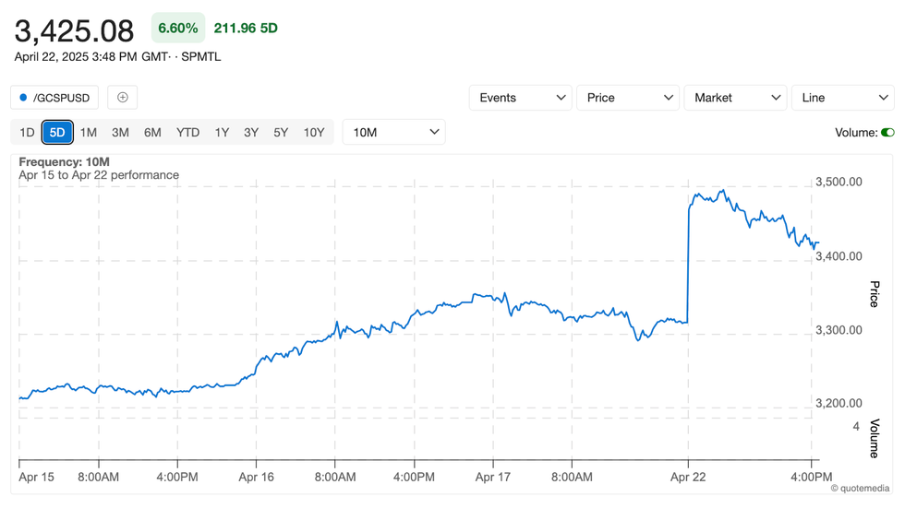Image resolution: width=905 pixels, height=520 pixels.
Task: Show the 10Y chart range
Action: 314,133
